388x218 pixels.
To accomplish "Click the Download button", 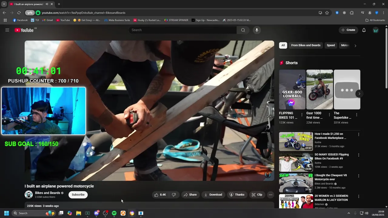I will [x=213, y=195].
